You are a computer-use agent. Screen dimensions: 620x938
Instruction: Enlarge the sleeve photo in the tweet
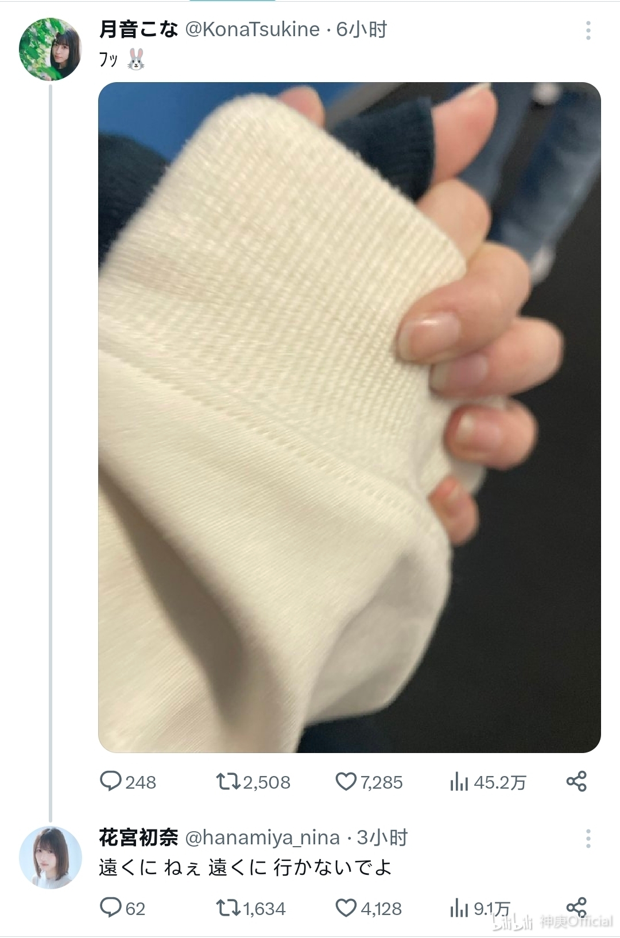coord(350,418)
